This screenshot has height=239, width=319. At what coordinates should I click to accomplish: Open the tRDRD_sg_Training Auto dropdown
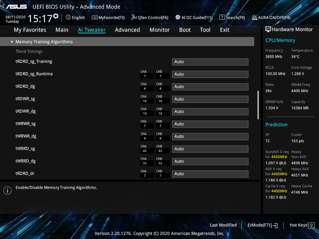tap(210, 62)
